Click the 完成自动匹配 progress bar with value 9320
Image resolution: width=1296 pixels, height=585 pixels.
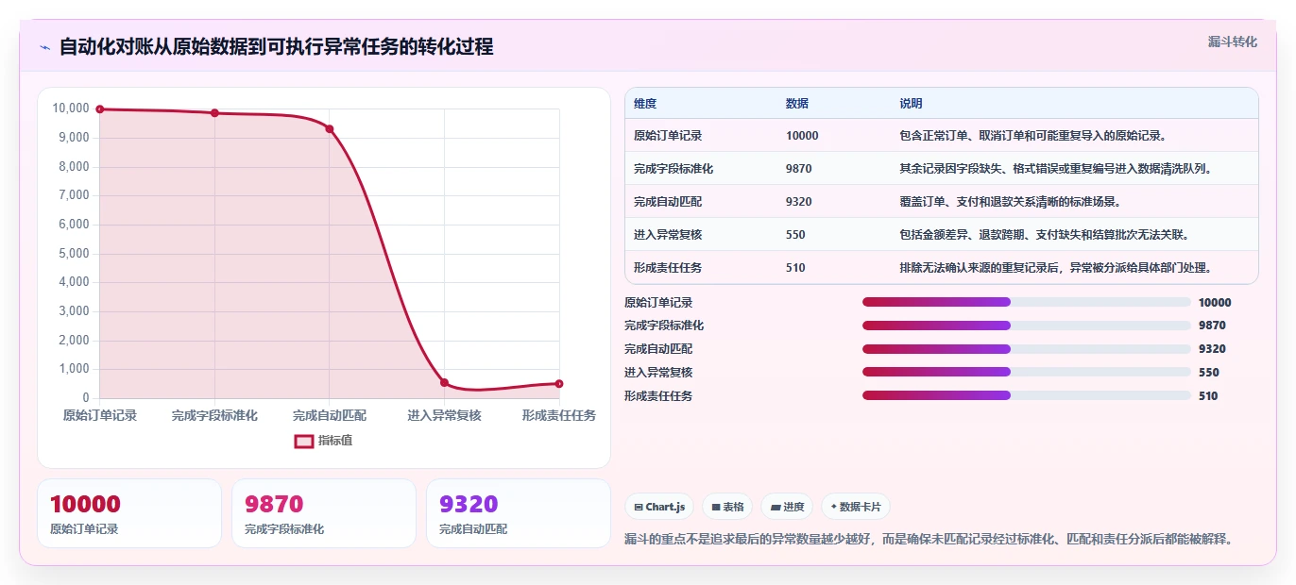click(1026, 349)
